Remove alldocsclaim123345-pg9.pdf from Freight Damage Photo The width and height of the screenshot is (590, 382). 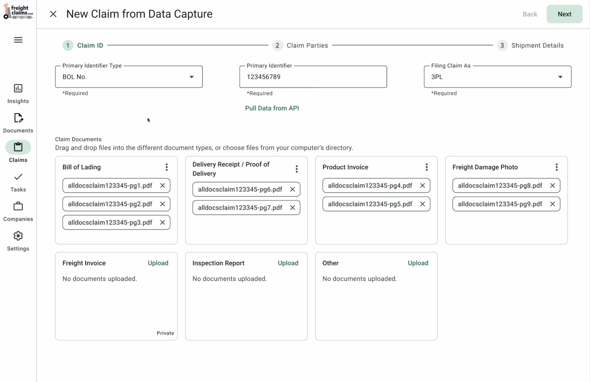(x=552, y=204)
